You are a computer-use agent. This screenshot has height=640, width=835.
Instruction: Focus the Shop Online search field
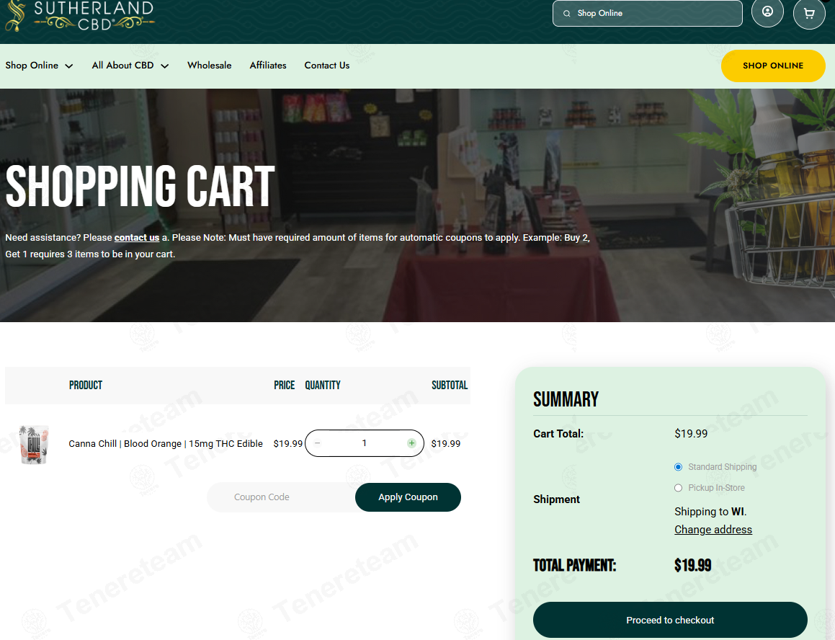pos(648,13)
